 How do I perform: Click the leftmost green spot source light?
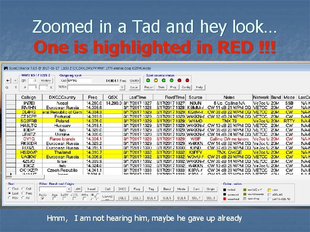[148, 80]
